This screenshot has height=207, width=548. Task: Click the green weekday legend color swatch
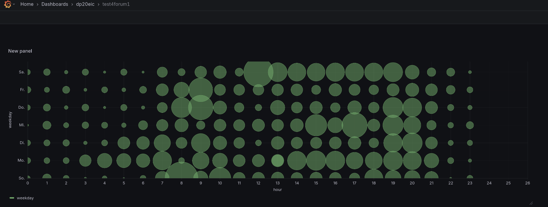12,198
